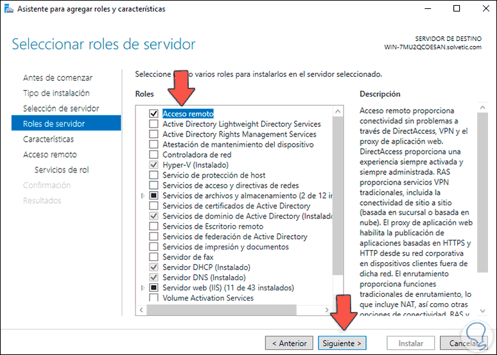This screenshot has height=355, width=497.
Task: Toggle Servicios de archivos y almacenamiento checkbox
Action: tap(153, 195)
